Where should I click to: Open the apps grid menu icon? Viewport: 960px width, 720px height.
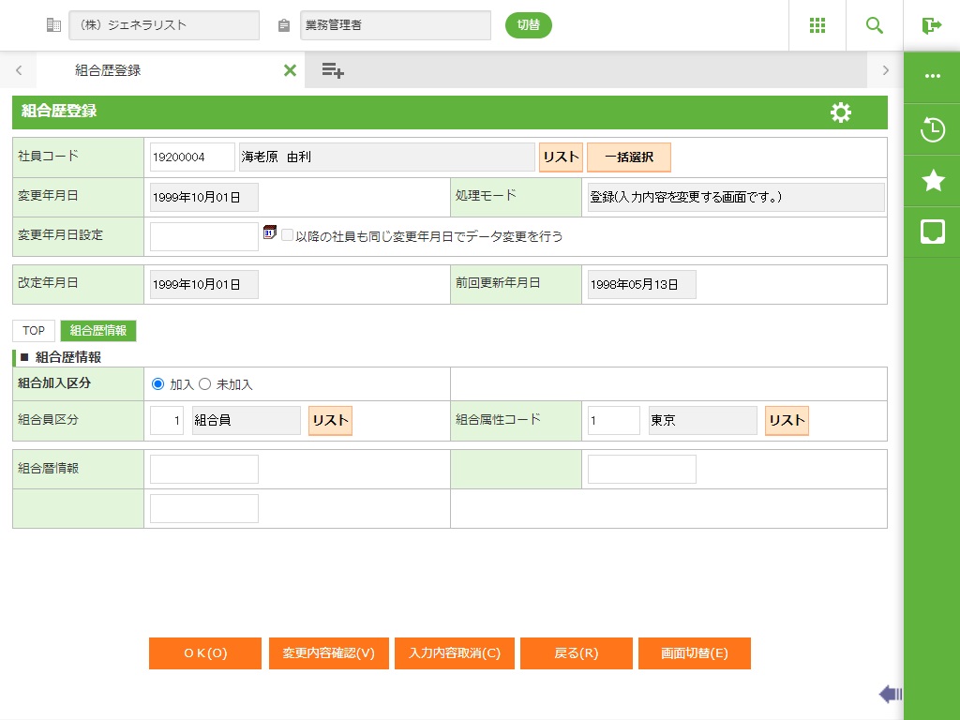(x=817, y=25)
